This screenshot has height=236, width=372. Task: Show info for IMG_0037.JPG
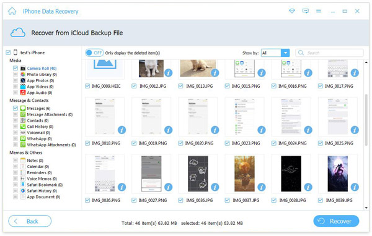click(262, 187)
